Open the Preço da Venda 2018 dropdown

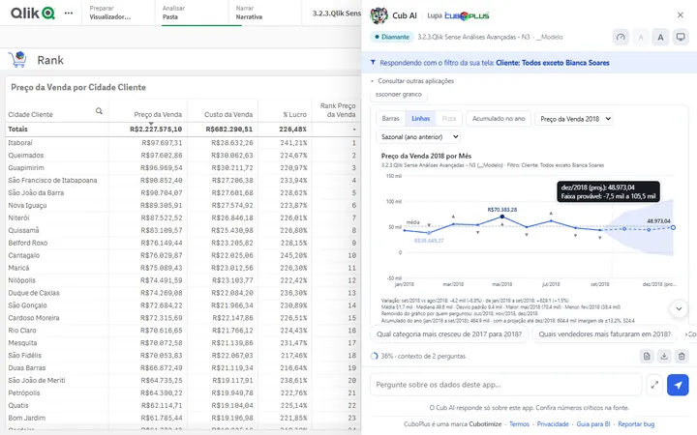point(574,119)
